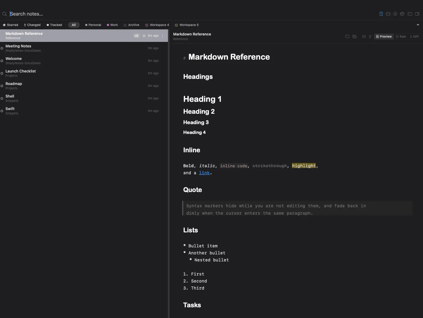
Task: Open the info panel icon
Action: [395, 14]
